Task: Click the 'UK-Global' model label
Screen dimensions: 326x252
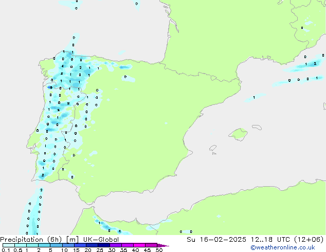Action: click(101, 240)
